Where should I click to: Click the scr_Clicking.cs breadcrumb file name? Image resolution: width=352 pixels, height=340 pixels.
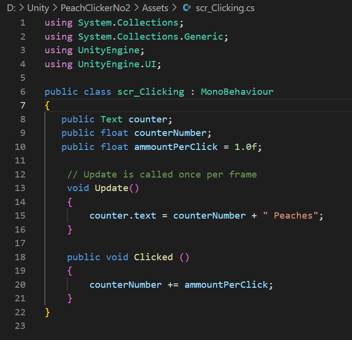click(x=225, y=8)
